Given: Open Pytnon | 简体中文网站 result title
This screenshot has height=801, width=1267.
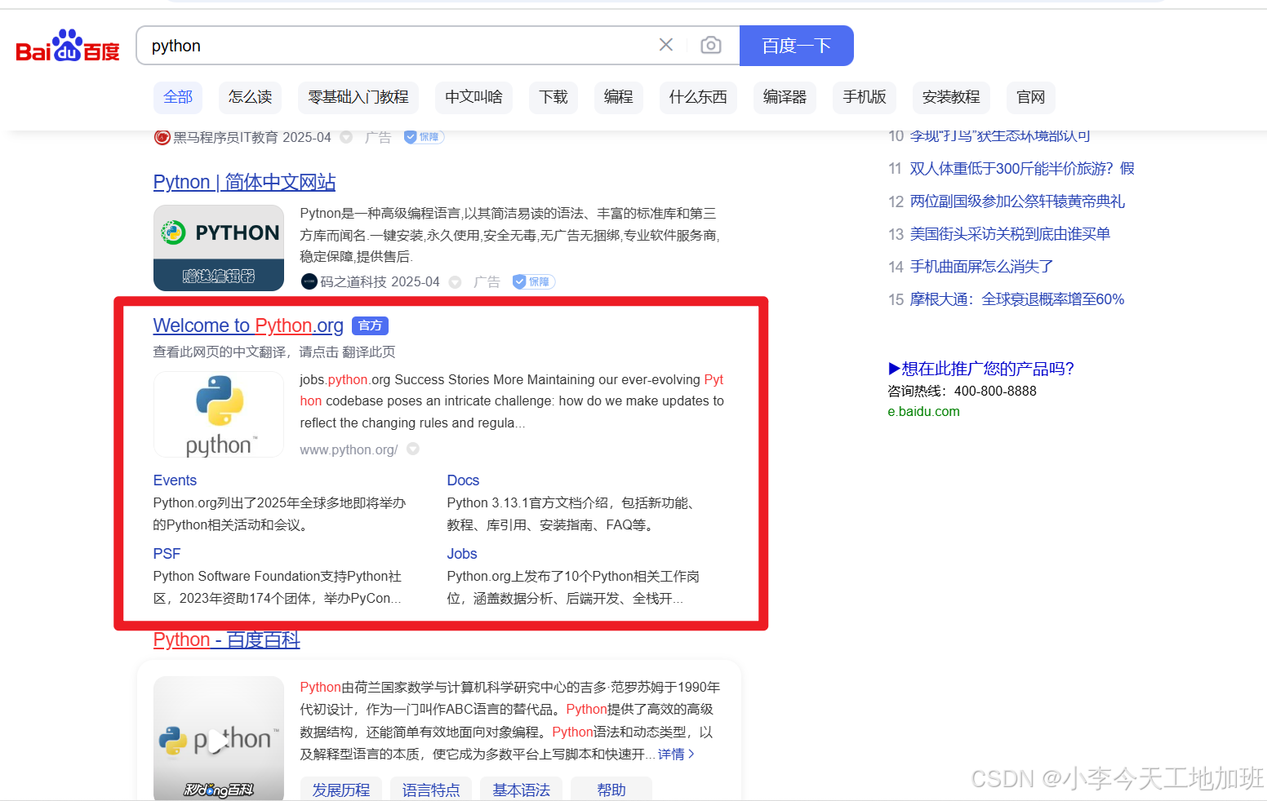Looking at the screenshot, I should point(244,182).
